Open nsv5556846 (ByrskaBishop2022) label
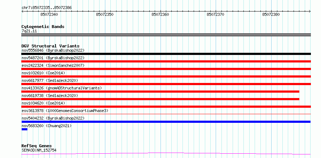 53,50
